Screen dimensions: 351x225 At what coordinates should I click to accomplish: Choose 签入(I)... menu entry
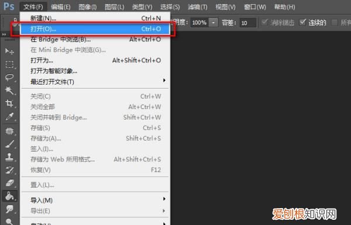click(95, 149)
